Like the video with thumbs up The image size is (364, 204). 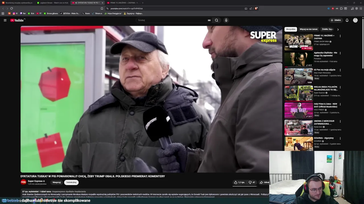239,182
